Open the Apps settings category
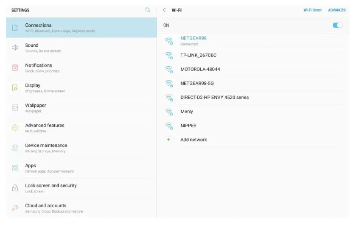Viewport: 353px width, 227px height. coord(81,168)
